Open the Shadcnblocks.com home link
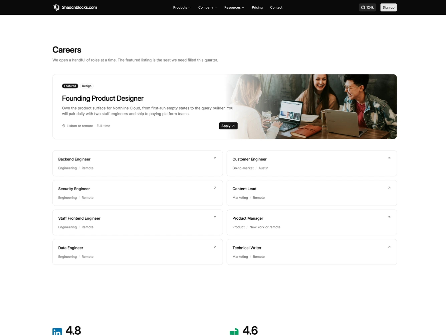Viewport: 446px width, 335px height. (x=75, y=7)
